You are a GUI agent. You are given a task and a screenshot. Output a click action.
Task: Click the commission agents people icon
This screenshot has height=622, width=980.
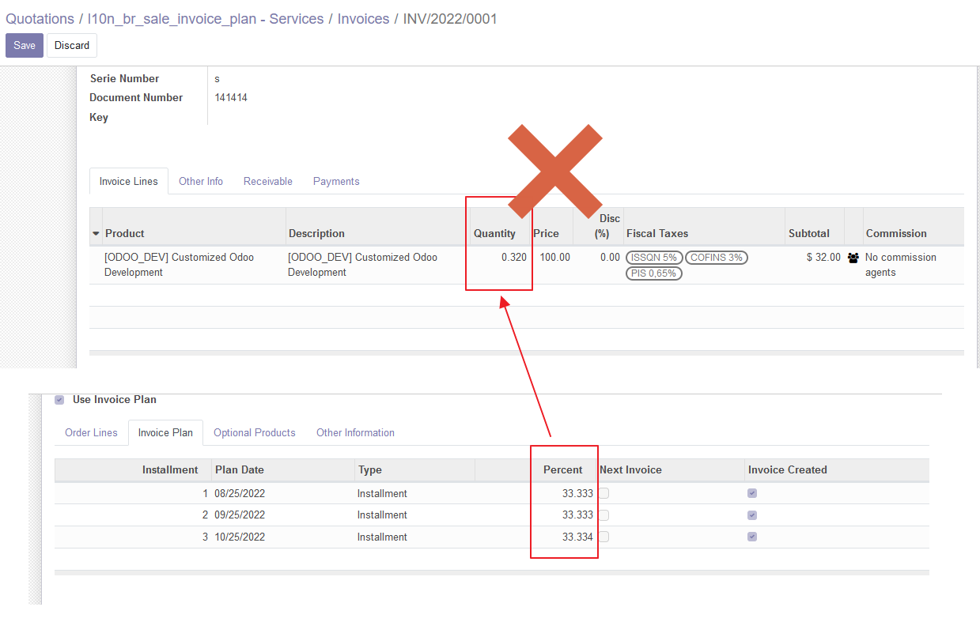[x=853, y=258]
